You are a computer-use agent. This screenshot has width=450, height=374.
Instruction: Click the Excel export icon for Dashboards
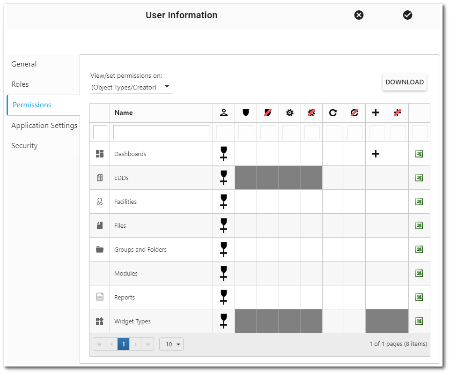pos(419,154)
